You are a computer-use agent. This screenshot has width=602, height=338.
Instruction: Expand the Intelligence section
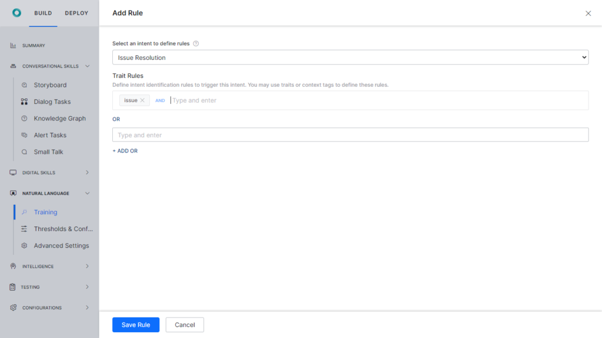(88, 266)
